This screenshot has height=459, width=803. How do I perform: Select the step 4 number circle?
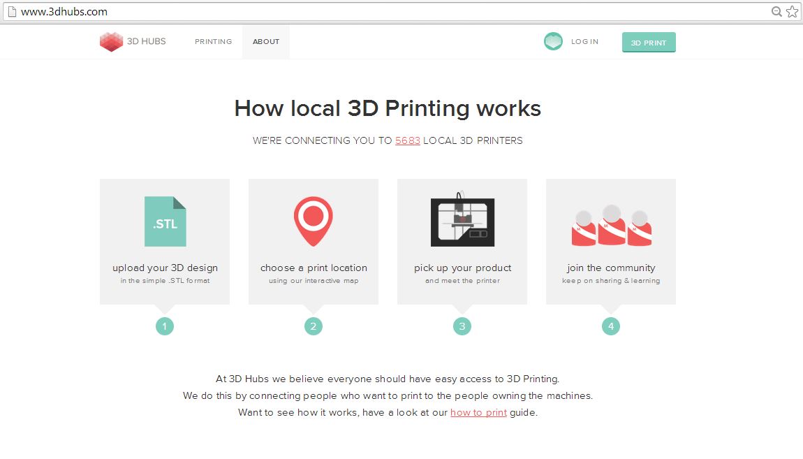click(x=611, y=326)
